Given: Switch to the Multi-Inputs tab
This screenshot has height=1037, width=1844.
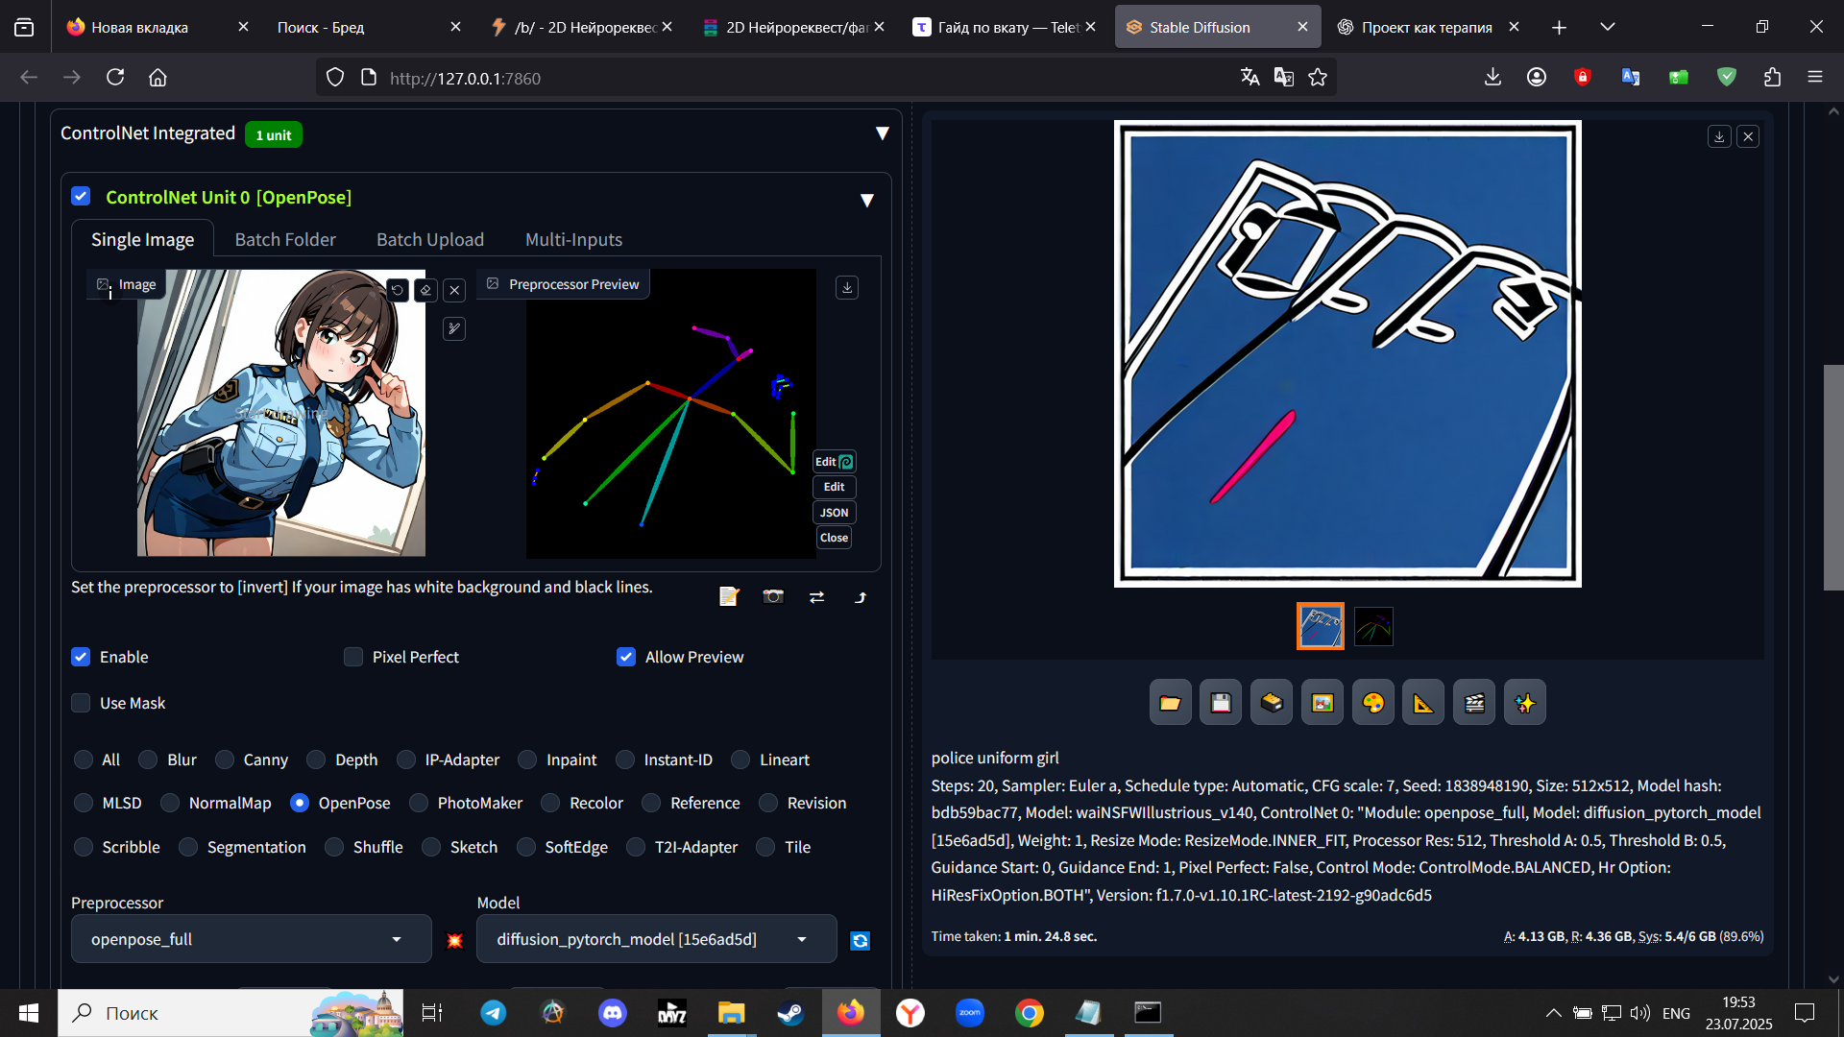Looking at the screenshot, I should coord(573,239).
